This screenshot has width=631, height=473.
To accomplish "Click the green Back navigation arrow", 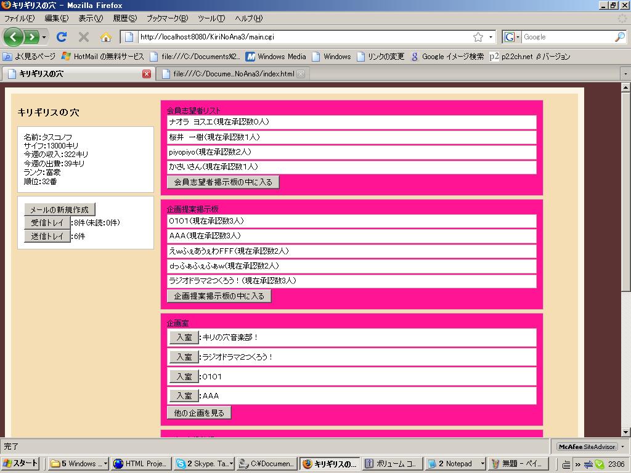I will point(14,37).
